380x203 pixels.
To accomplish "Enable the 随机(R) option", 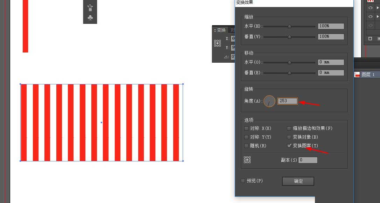I will pyautogui.click(x=246, y=146).
